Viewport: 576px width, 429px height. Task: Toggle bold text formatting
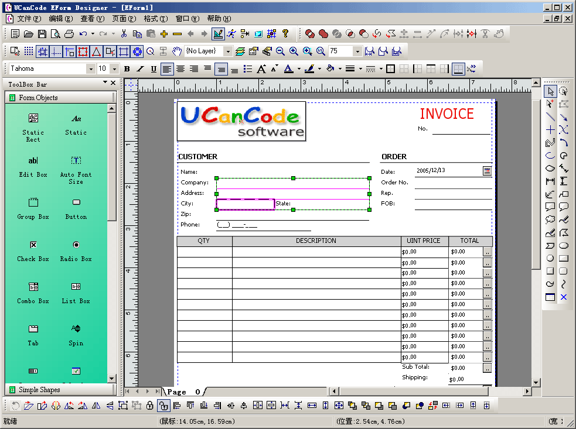tap(127, 69)
